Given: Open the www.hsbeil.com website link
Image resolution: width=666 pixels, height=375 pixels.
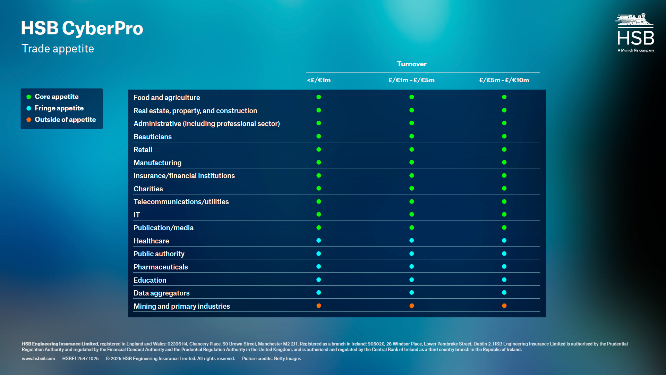Looking at the screenshot, I should coord(39,359).
